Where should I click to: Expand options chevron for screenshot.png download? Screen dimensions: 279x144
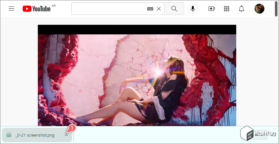(x=66, y=135)
